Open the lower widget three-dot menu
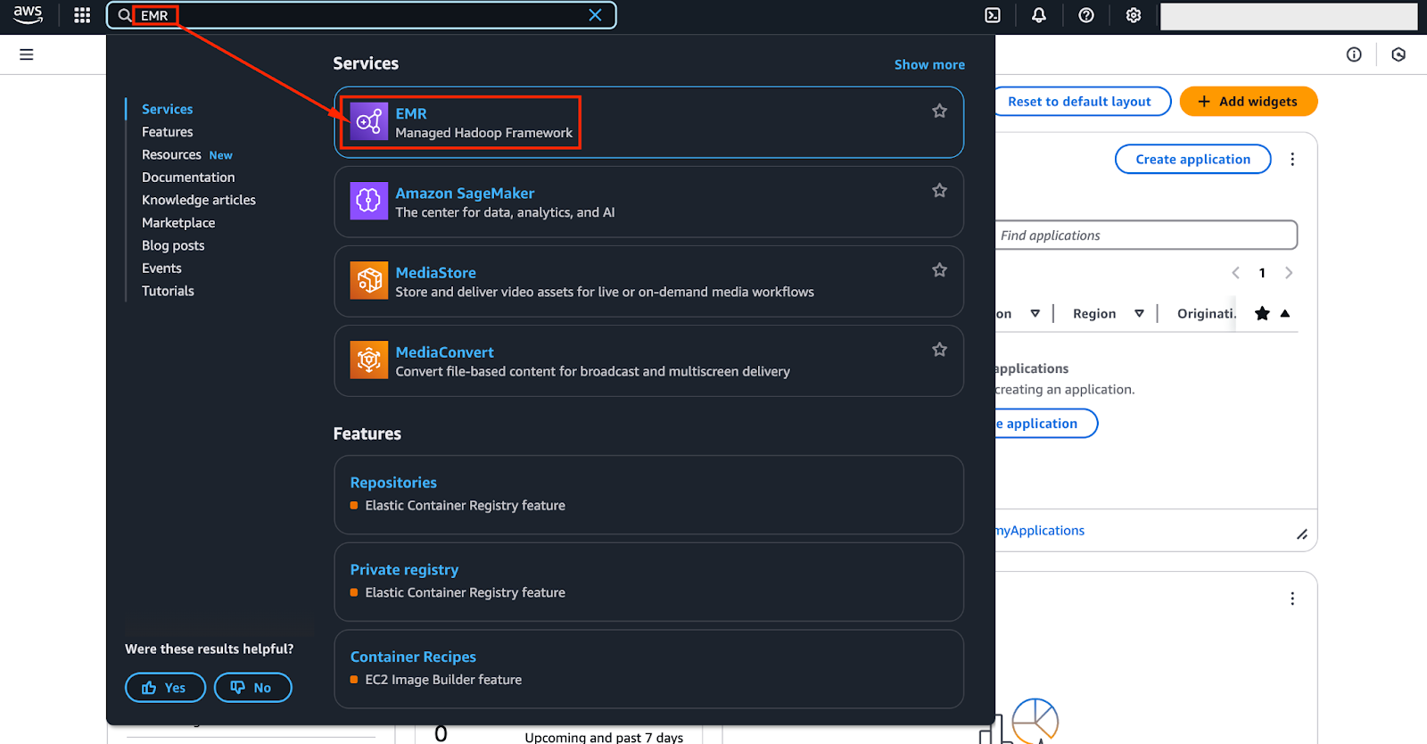The image size is (1427, 744). click(1292, 599)
